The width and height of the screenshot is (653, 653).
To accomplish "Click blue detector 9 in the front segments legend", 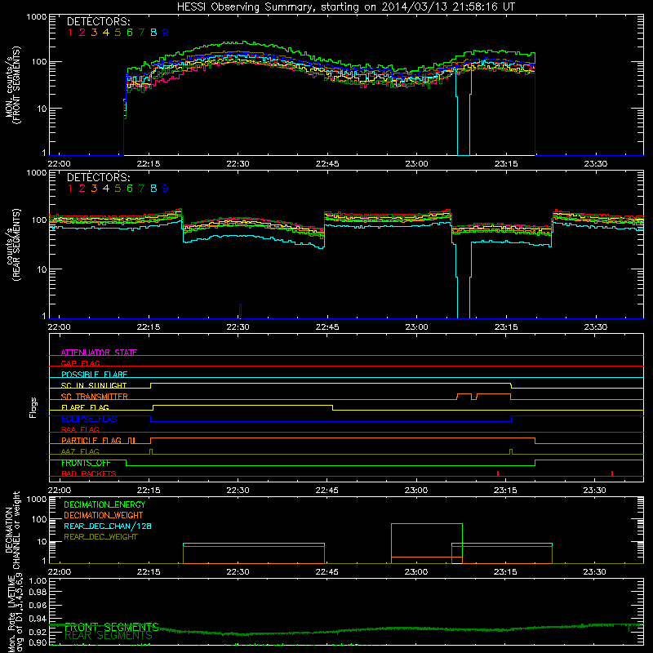I will (166, 32).
